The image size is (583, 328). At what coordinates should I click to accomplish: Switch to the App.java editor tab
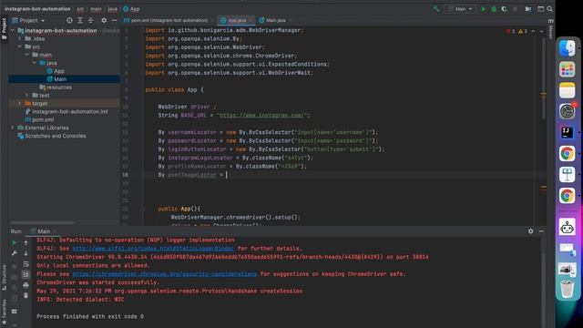click(236, 20)
